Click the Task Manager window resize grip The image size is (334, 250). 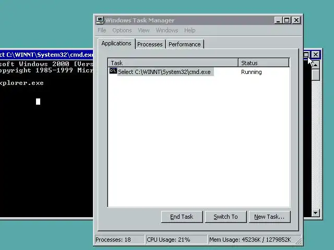299,241
